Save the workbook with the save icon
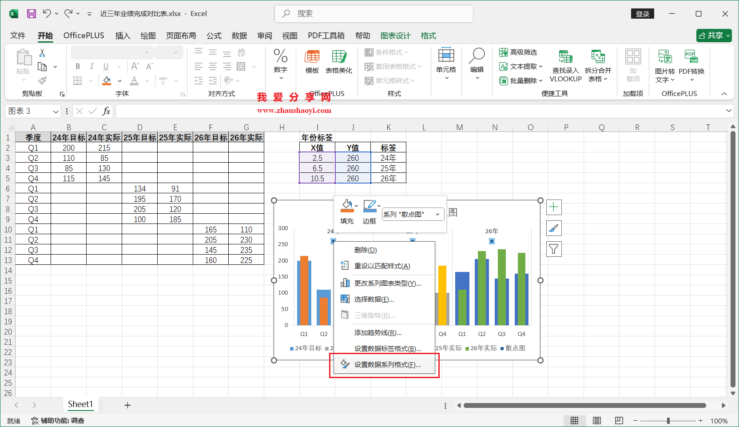The height and width of the screenshot is (427, 739). tap(32, 14)
